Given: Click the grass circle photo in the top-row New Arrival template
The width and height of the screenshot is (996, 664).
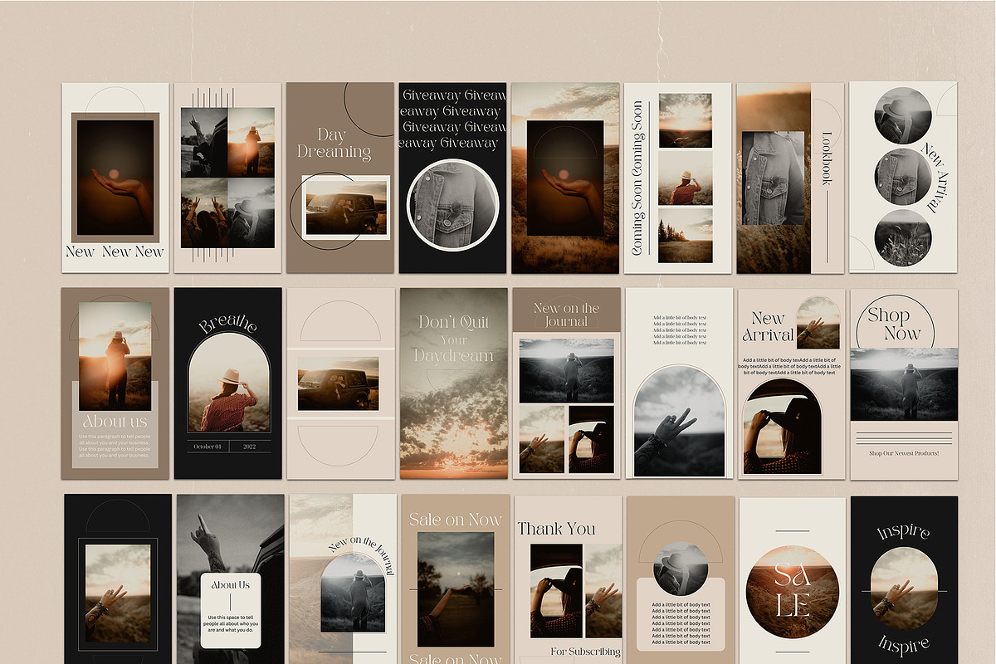Looking at the screenshot, I should coord(903,237).
